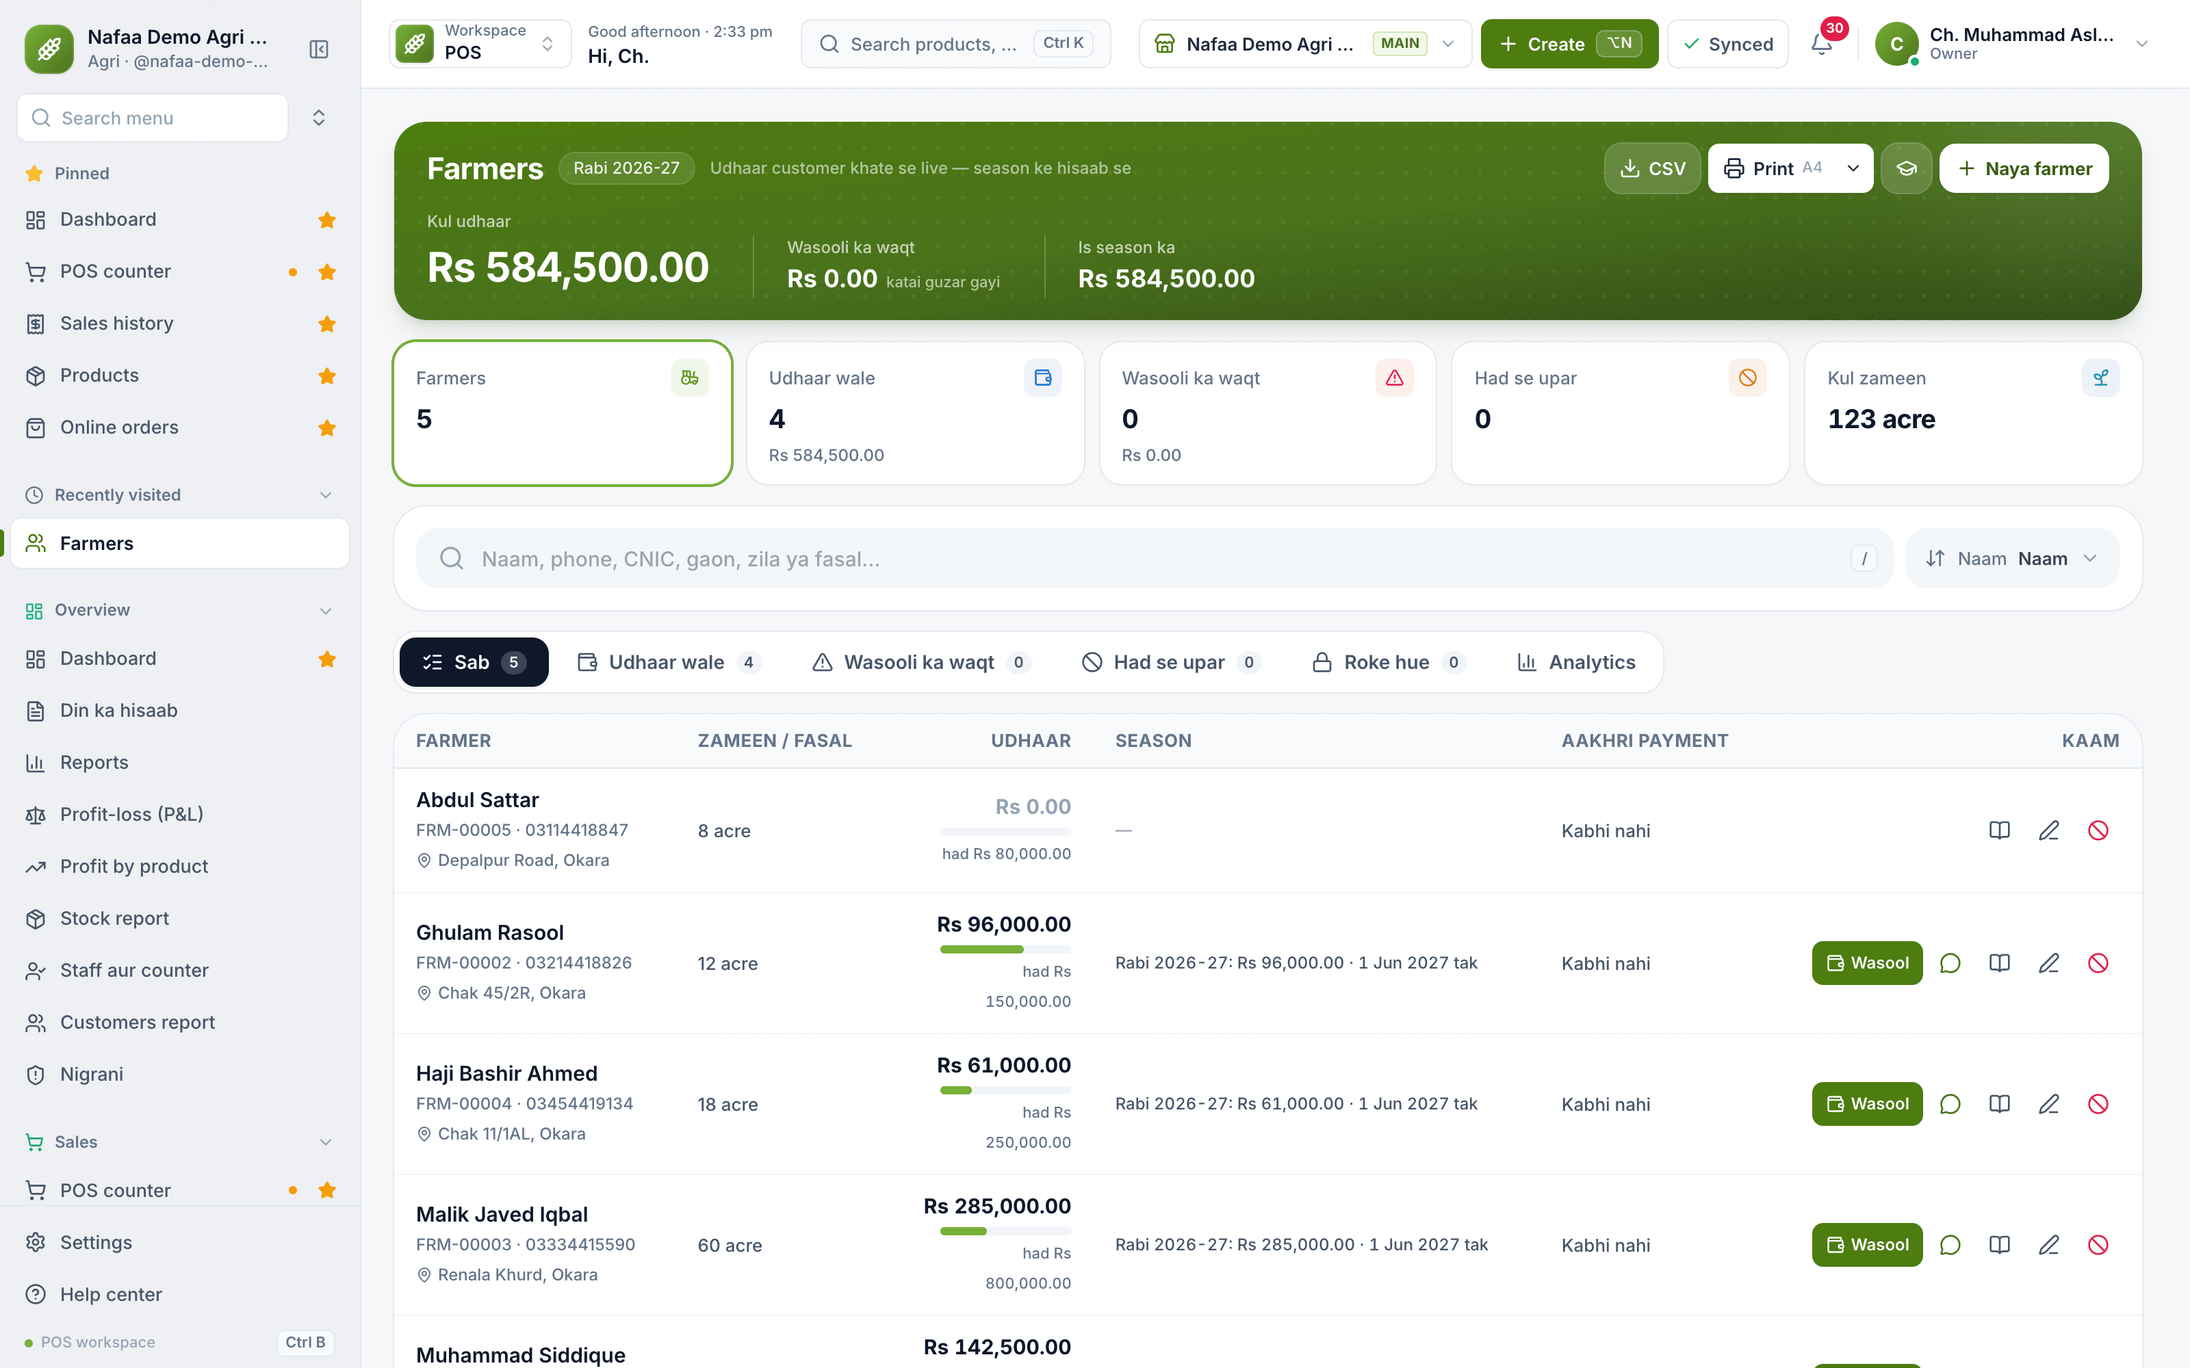
Task: Block Abdul Sattar with ban icon
Action: point(2098,830)
